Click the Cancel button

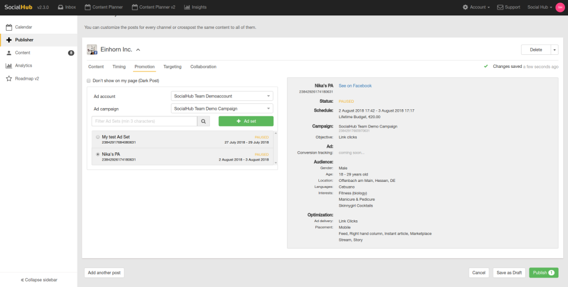[479, 273]
